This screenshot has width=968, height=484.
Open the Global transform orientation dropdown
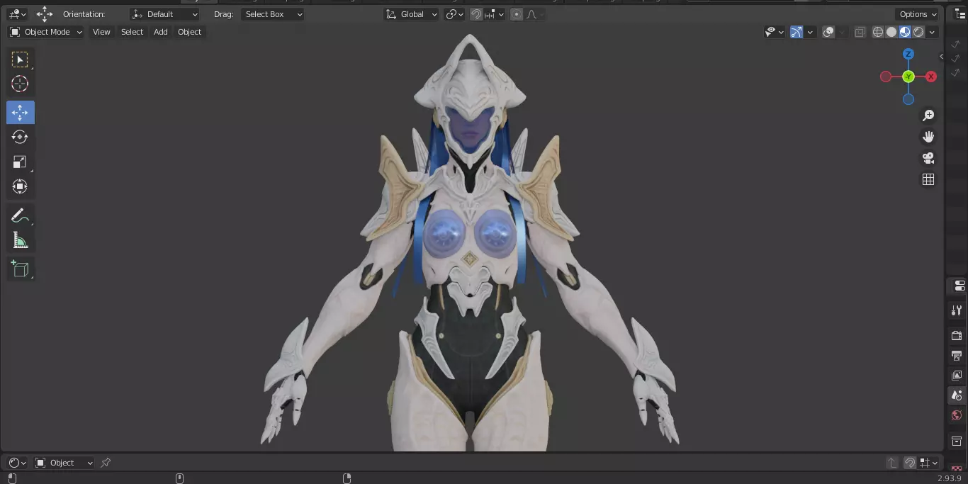coord(411,14)
